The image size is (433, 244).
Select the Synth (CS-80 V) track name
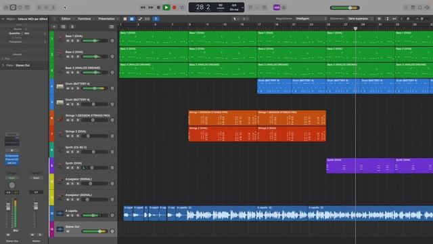coord(76,148)
